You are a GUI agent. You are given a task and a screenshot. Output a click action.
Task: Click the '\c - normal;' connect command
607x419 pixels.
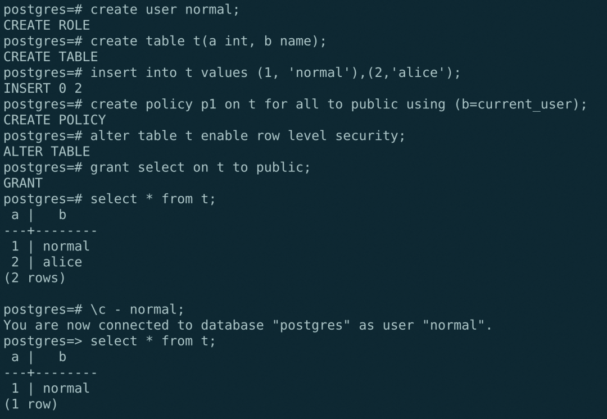[137, 309]
